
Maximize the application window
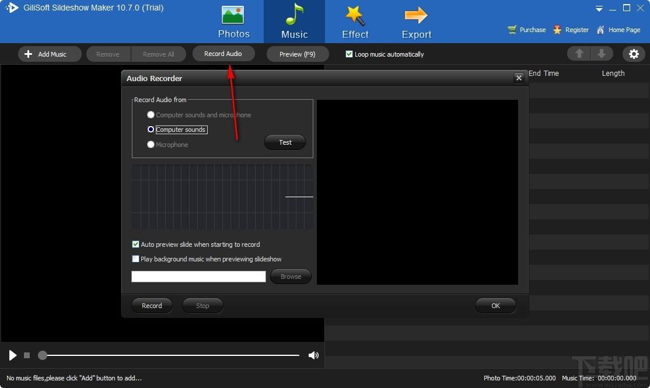[x=627, y=8]
